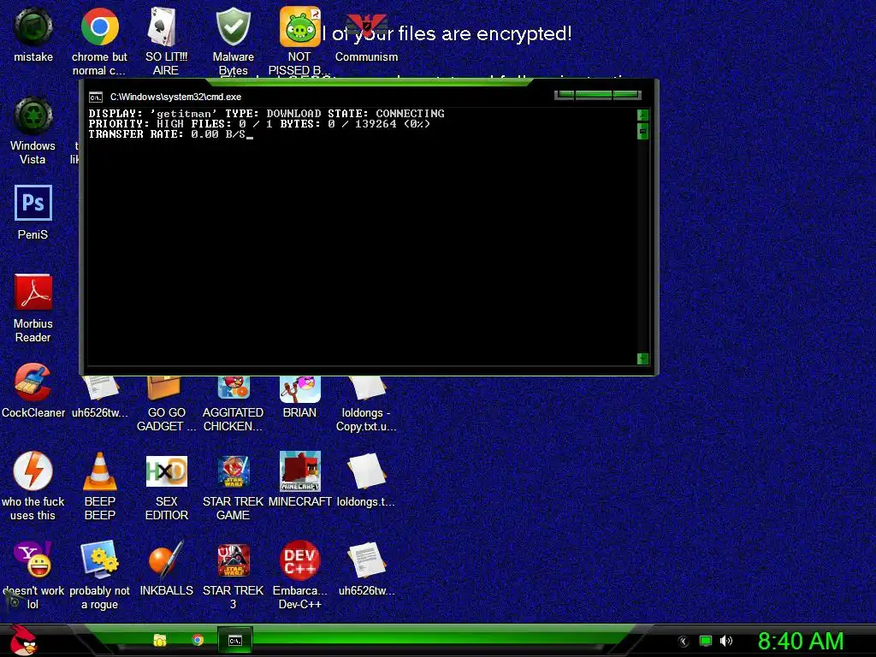Click the 'files are encrypted!' wallpaper text
This screenshot has width=876, height=657.
pos(485,33)
